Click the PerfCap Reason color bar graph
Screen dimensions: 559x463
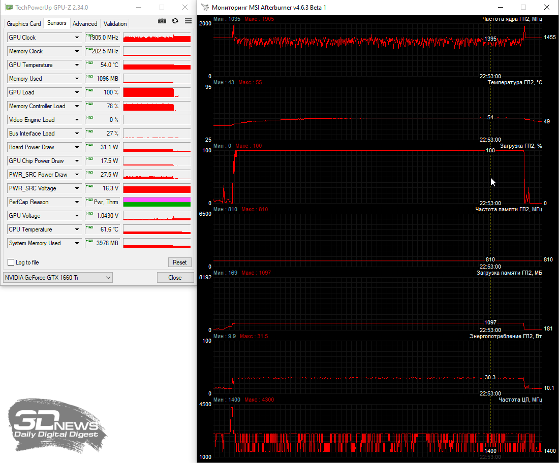point(157,202)
